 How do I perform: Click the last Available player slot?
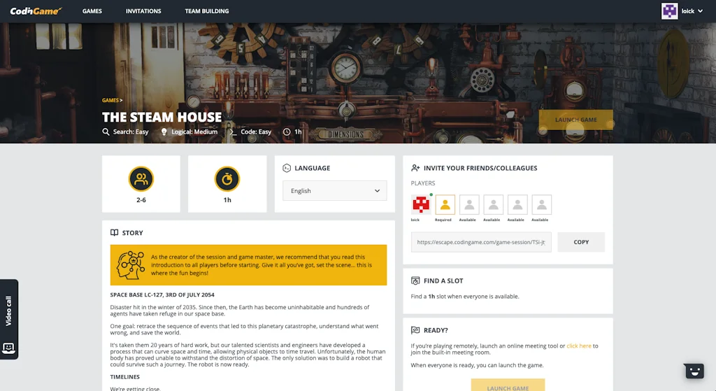click(542, 205)
